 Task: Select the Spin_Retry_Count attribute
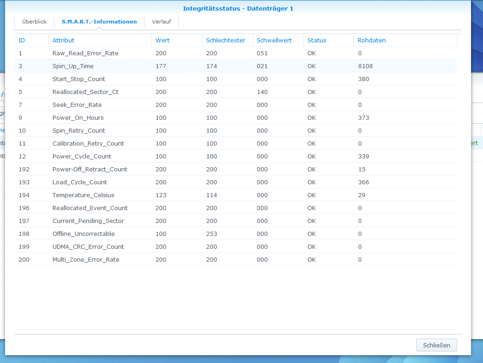(79, 131)
